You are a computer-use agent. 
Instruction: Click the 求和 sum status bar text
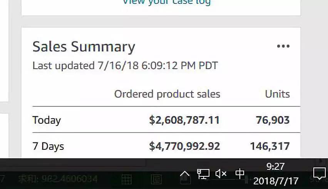58,179
